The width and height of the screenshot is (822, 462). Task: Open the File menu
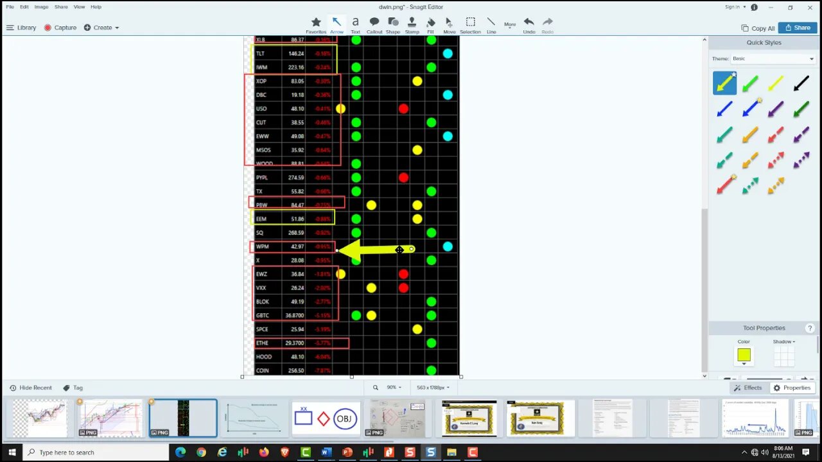[x=10, y=6]
